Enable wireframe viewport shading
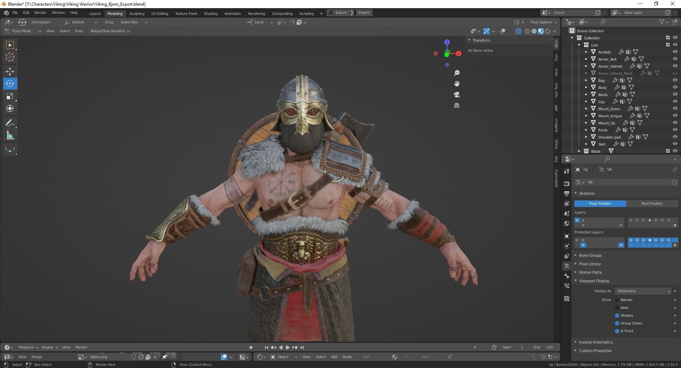 pos(527,31)
